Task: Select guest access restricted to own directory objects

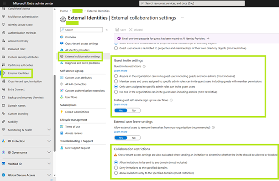Action: point(116,48)
